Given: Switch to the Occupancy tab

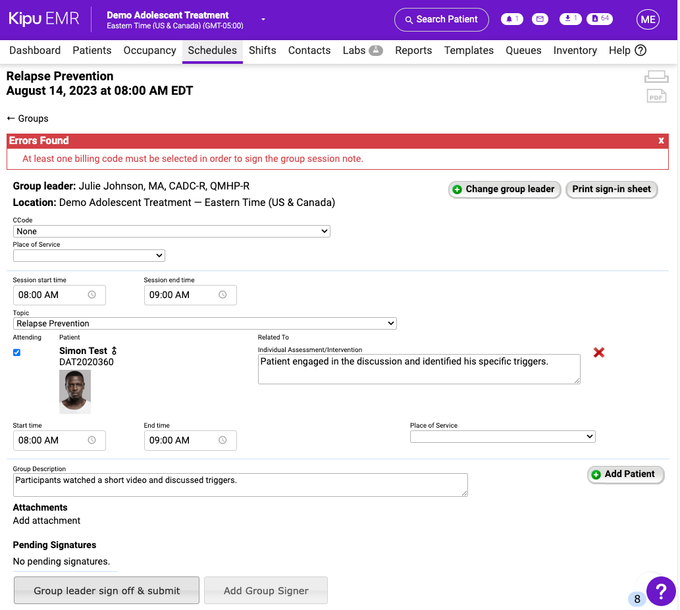Looking at the screenshot, I should pyautogui.click(x=149, y=51).
